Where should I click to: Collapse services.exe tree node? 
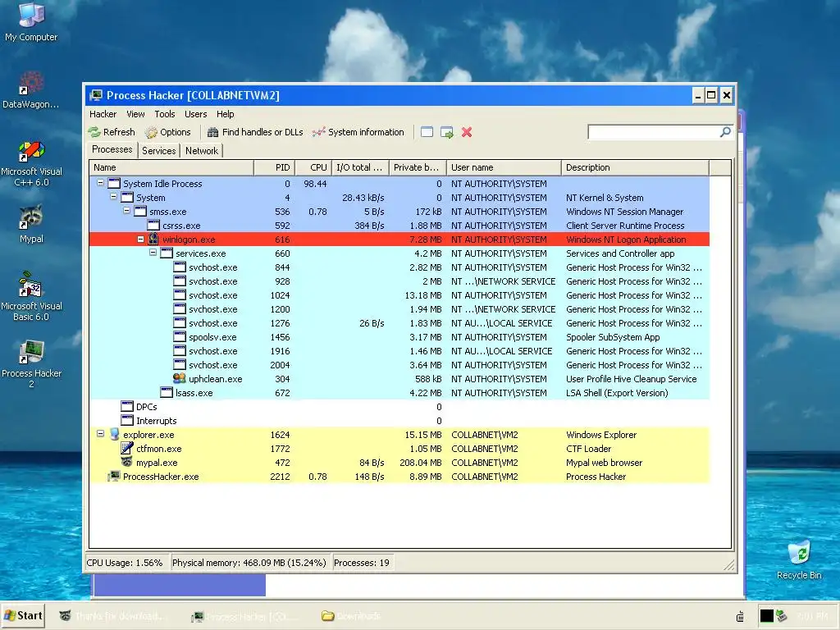tap(153, 253)
